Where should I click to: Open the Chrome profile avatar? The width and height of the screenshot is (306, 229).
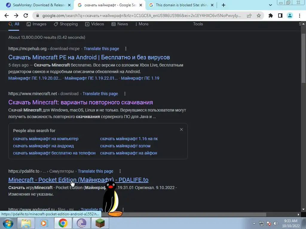tap(290, 16)
